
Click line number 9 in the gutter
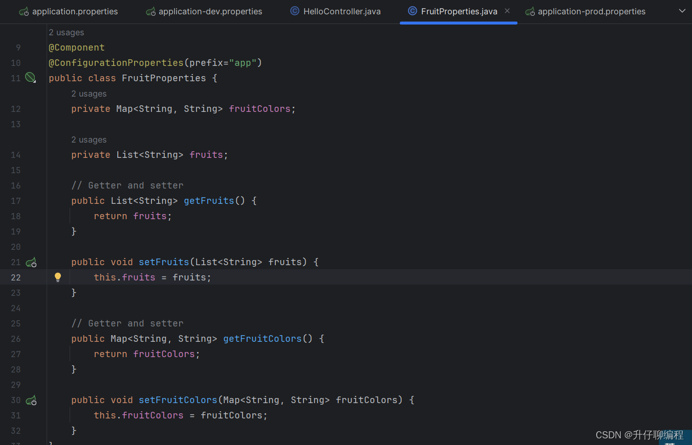[18, 48]
